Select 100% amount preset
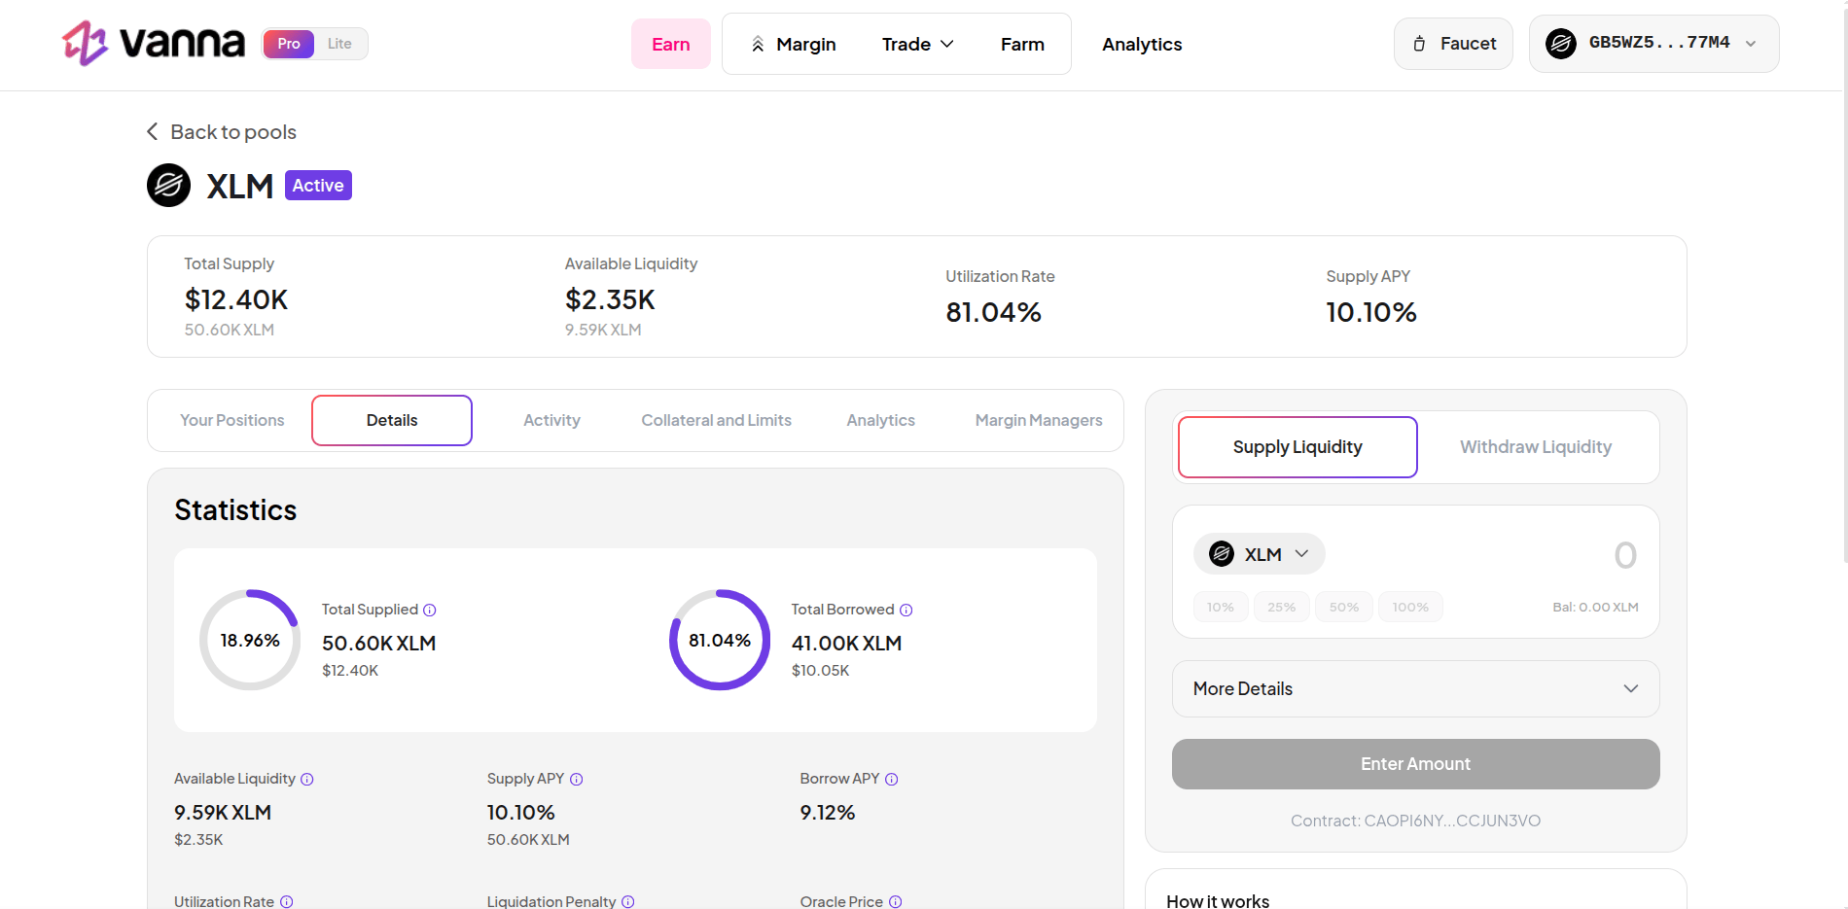 click(x=1410, y=607)
